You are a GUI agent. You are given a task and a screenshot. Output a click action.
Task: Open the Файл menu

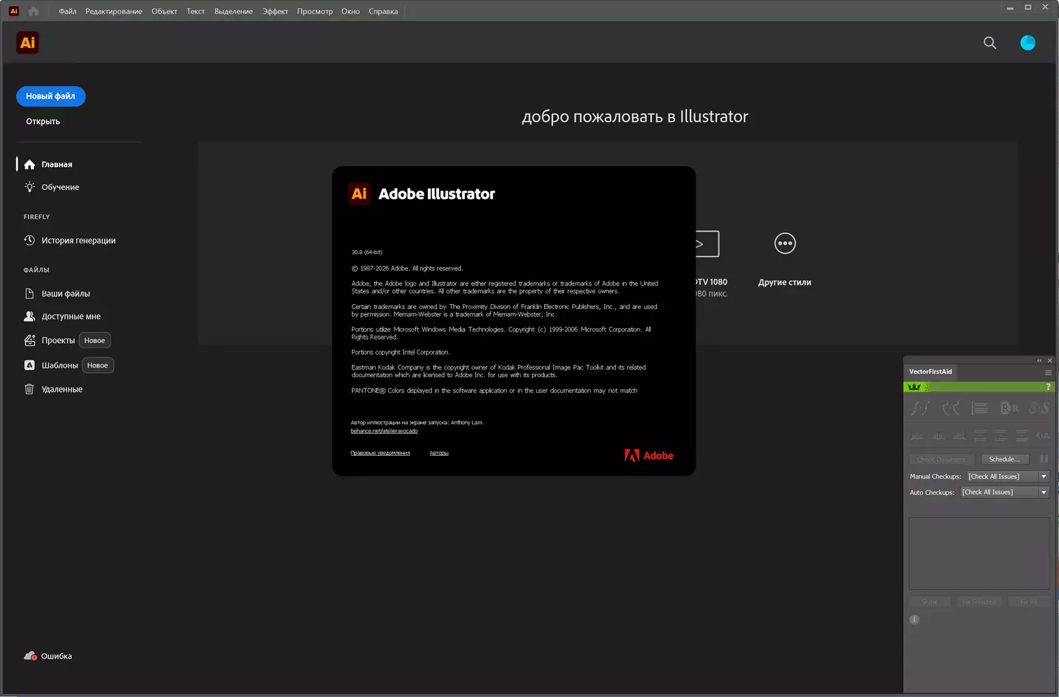click(x=68, y=11)
